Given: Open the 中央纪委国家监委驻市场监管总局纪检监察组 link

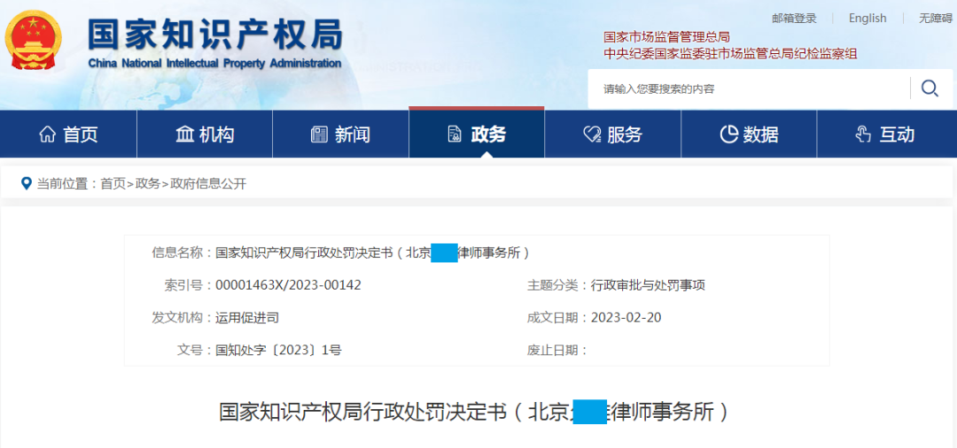Looking at the screenshot, I should tap(730, 54).
